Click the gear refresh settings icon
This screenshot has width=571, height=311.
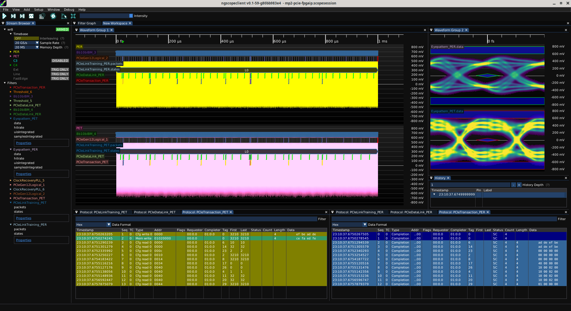pos(53,16)
